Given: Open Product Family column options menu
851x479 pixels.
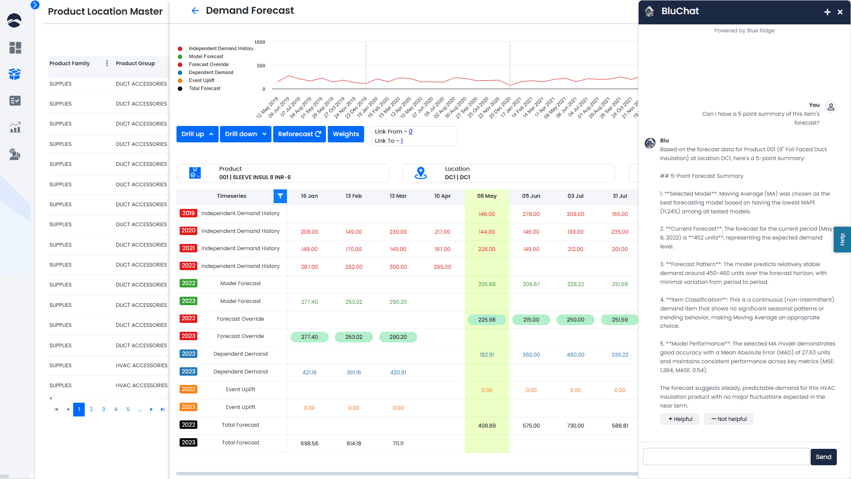Looking at the screenshot, I should pos(107,63).
